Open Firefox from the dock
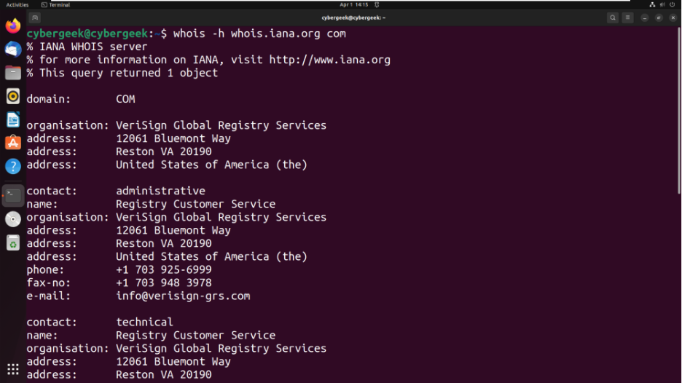Image resolution: width=682 pixels, height=383 pixels. coord(13,26)
